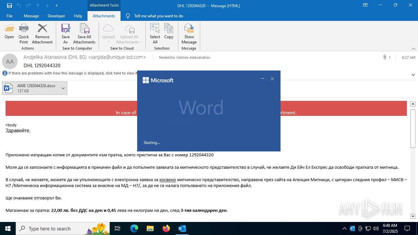The height and width of the screenshot is (235, 418).
Task: Switch to the Developer tab
Action: click(56, 16)
